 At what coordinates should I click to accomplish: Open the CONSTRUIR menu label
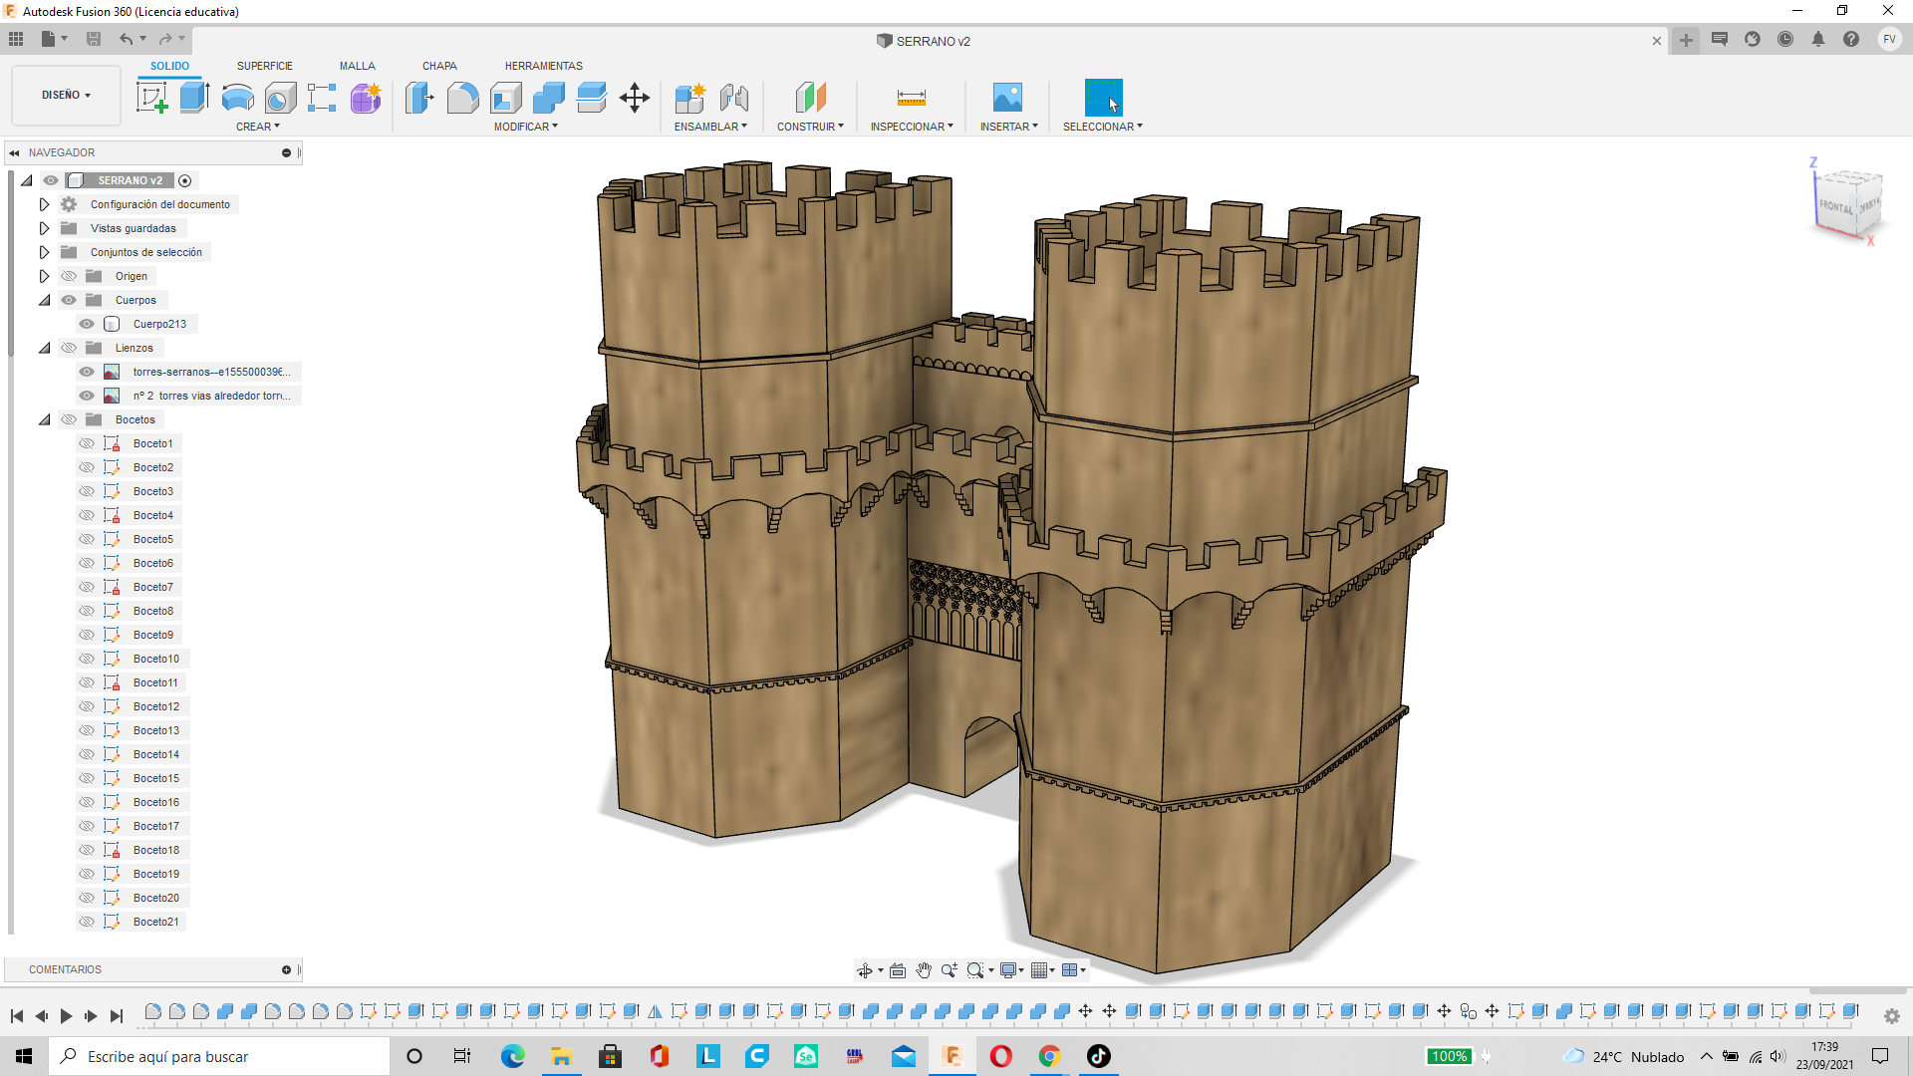(810, 127)
